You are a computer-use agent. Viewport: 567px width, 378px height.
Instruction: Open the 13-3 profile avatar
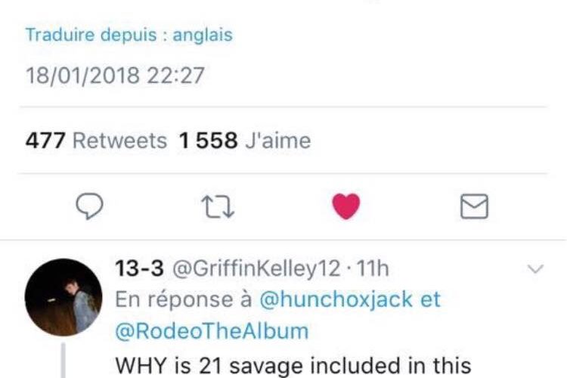64,297
